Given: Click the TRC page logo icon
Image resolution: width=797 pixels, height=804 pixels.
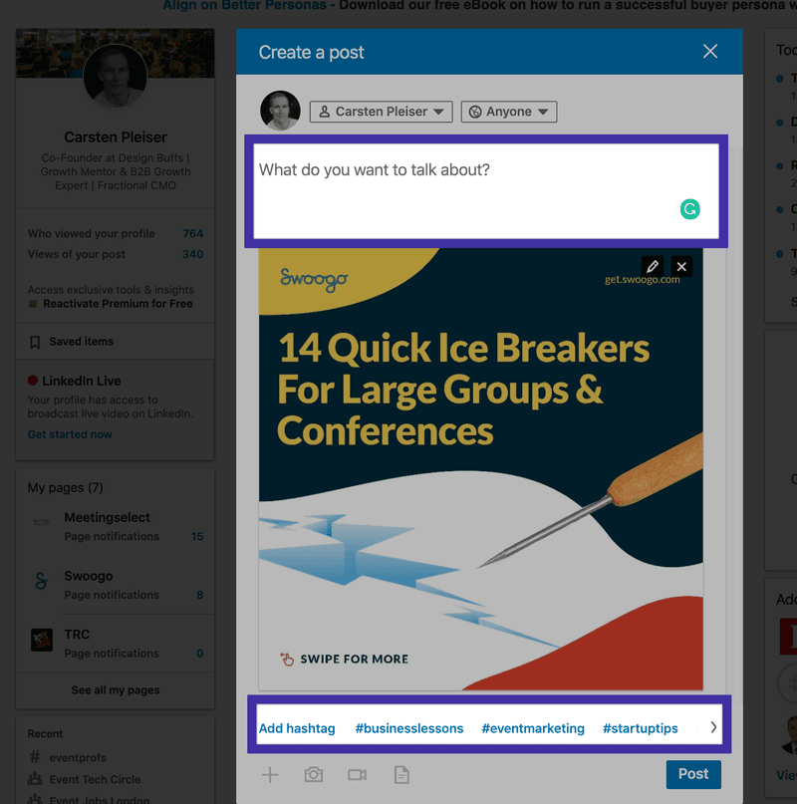Looking at the screenshot, I should pyautogui.click(x=42, y=640).
